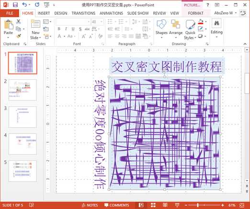Expand the Paste options arrow
This screenshot has width=250, height=209.
[8, 38]
